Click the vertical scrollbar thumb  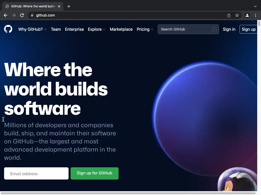coord(259,23)
